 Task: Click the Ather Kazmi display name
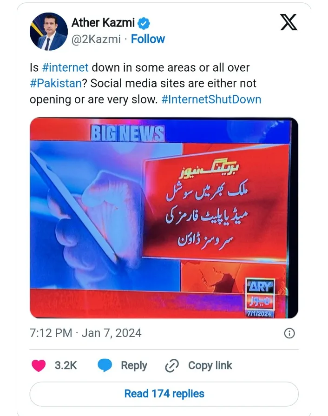[103, 23]
